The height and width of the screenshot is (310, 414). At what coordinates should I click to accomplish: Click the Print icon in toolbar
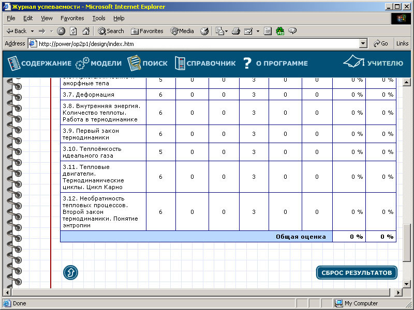pos(236,31)
